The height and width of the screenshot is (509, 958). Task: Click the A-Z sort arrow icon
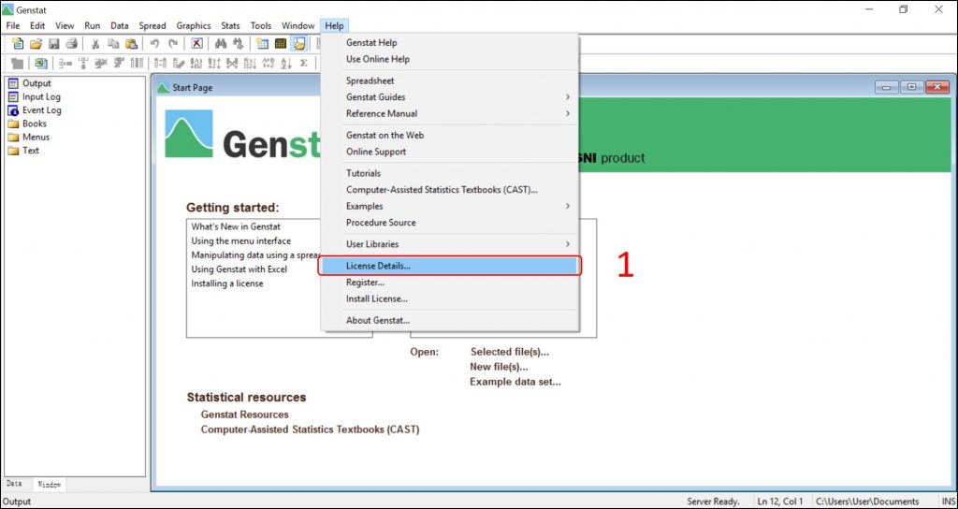click(286, 63)
